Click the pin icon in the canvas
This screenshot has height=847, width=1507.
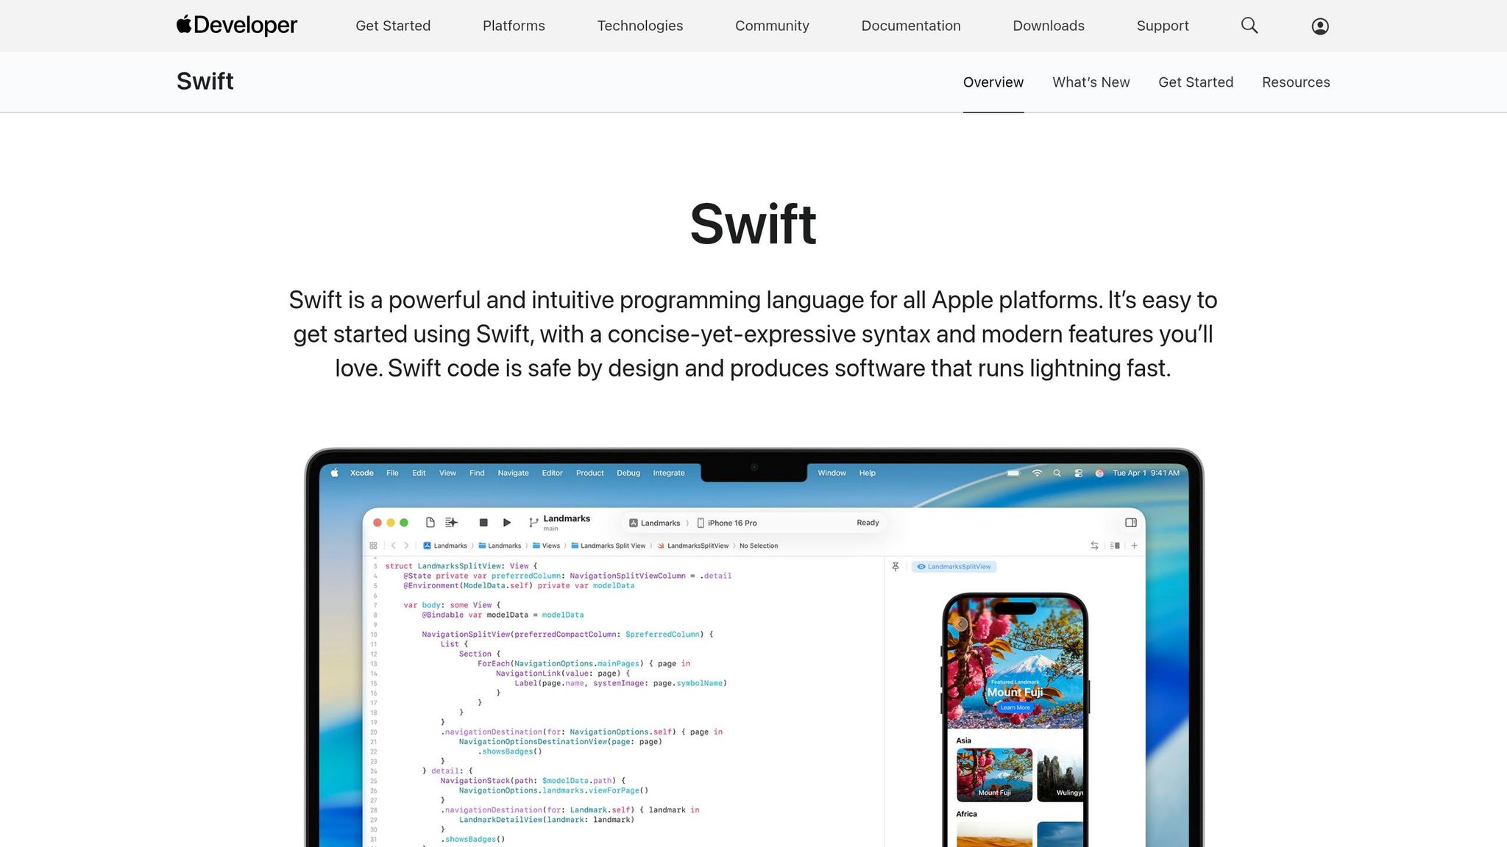coord(896,568)
